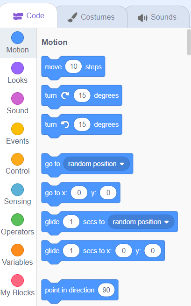This screenshot has width=191, height=306.
Task: Click the turn clockwise 15 degrees block
Action: point(82,96)
